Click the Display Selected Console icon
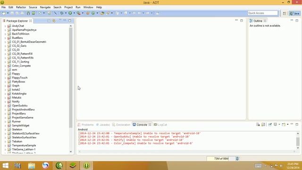 pyautogui.click(x=276, y=125)
